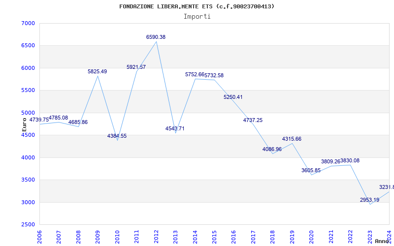The height and width of the screenshot is (246, 394).
Task: Select the 5825.49 data label
Action: 97,71
